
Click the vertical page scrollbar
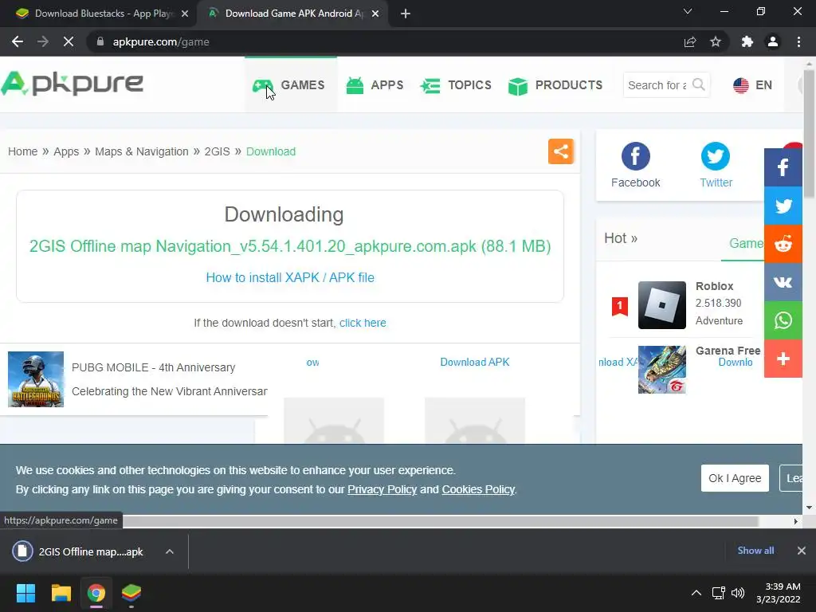coord(809,133)
